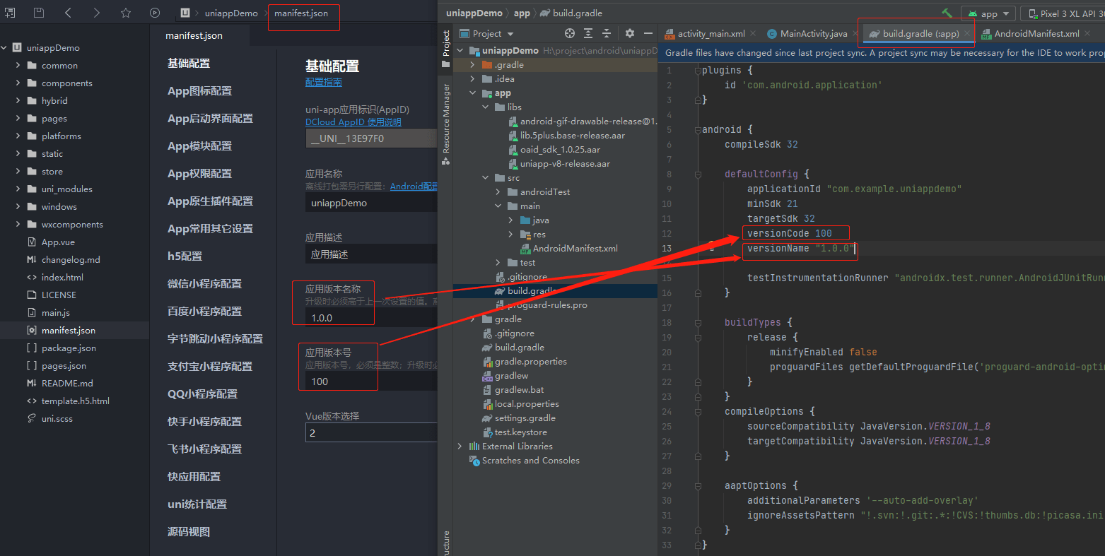Close the activity_main.xml editor tab
The width and height of the screenshot is (1105, 556).
tap(753, 33)
